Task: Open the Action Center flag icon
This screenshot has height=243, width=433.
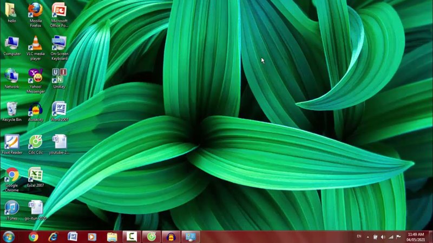Action: (x=398, y=237)
